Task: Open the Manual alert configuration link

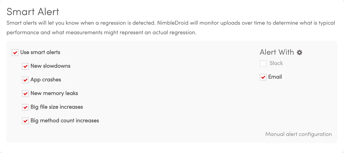Action: [x=299, y=134]
